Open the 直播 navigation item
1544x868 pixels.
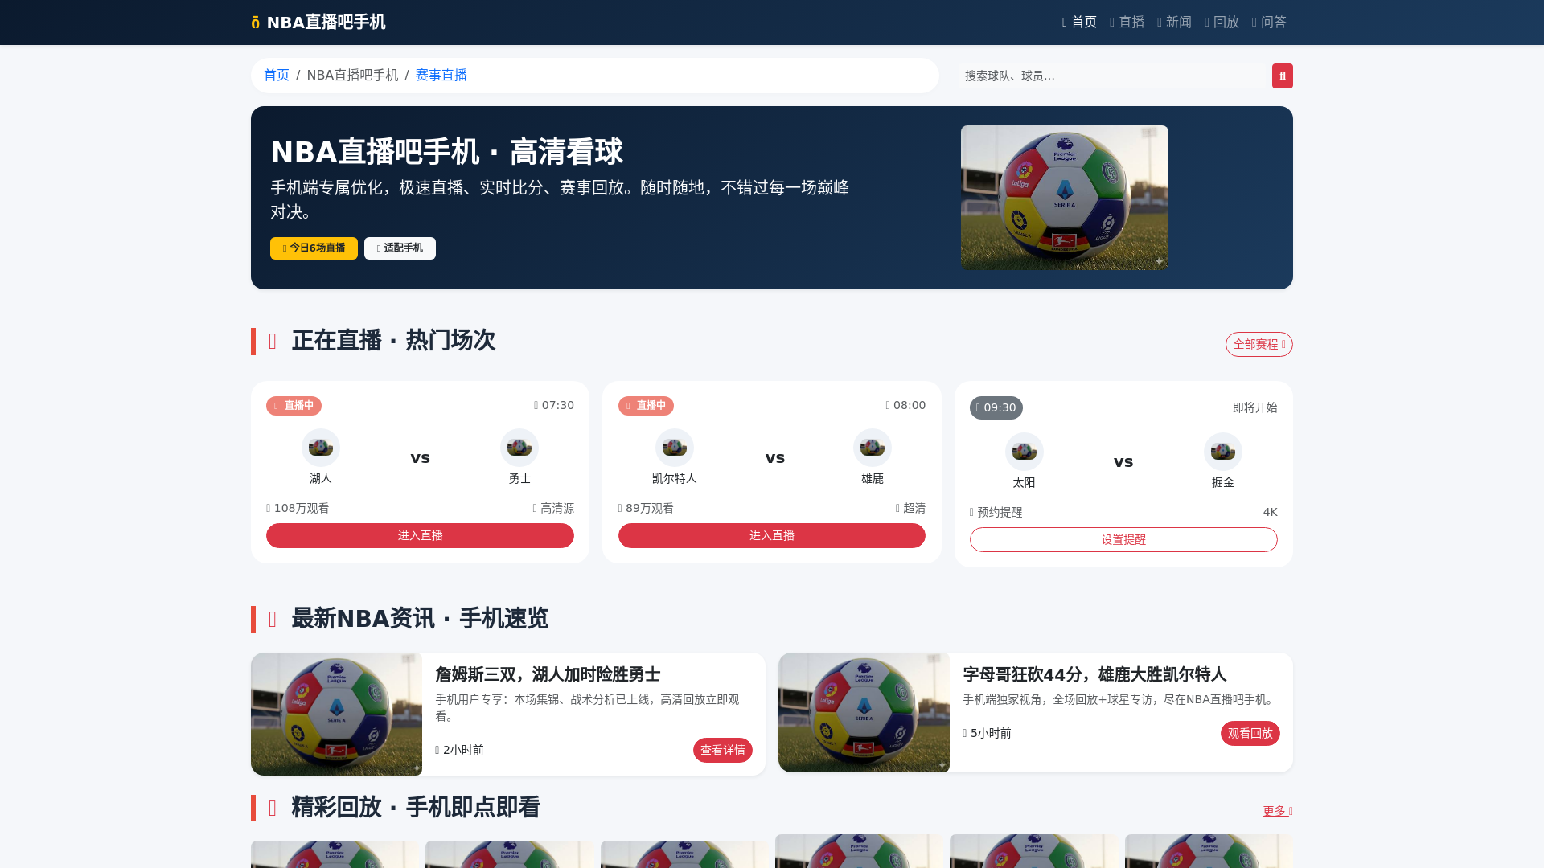tap(1127, 23)
